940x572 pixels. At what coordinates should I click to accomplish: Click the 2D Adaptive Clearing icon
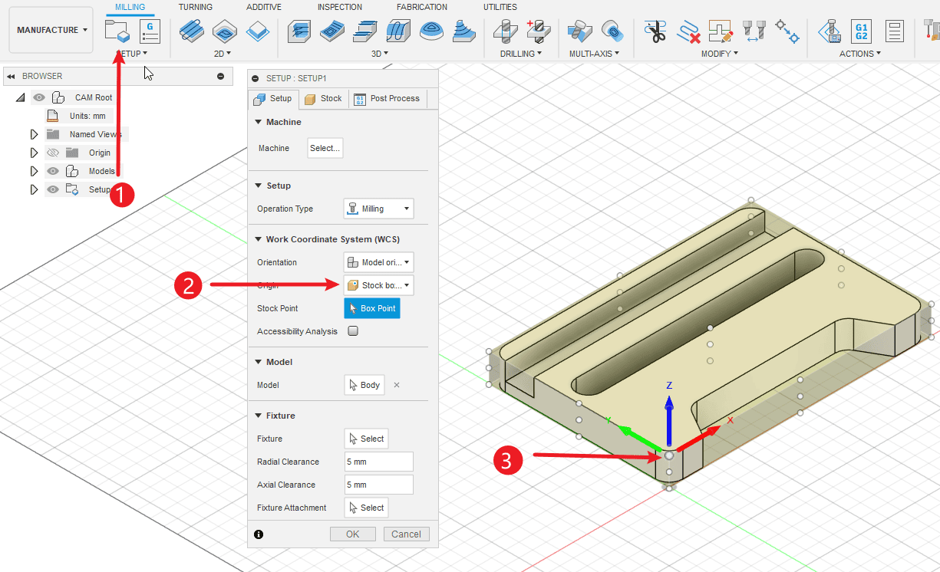point(191,31)
